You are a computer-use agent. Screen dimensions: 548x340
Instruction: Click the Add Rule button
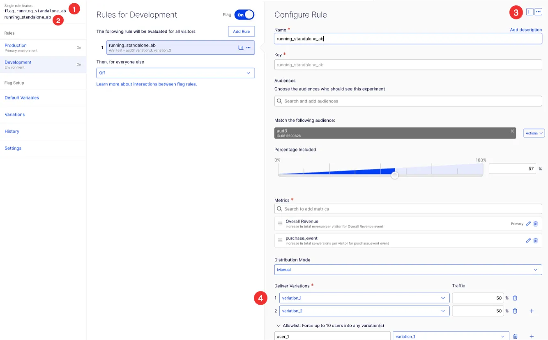[242, 32]
